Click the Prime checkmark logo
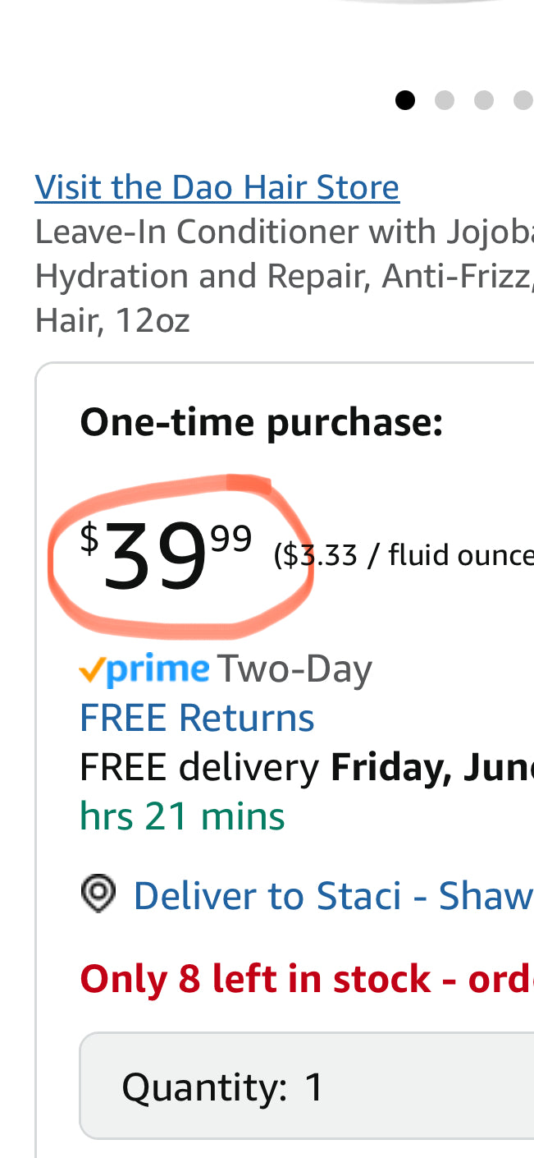This screenshot has width=534, height=1158. (92, 671)
